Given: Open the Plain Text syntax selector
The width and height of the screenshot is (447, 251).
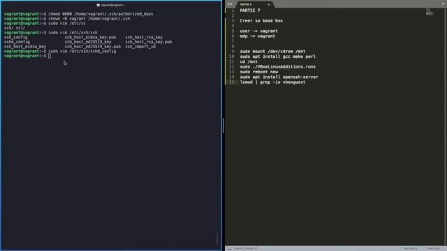Looking at the screenshot, I should pos(433,248).
